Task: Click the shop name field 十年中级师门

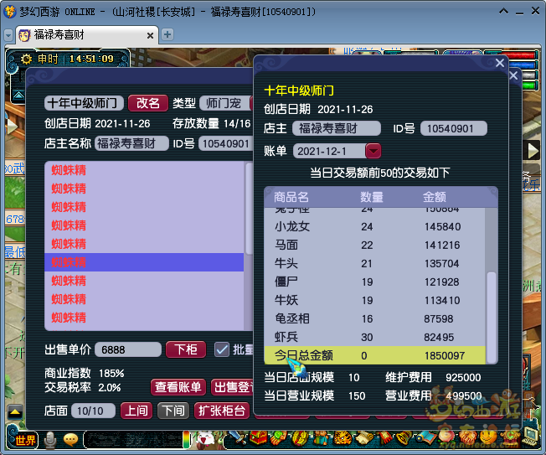Action: (84, 103)
